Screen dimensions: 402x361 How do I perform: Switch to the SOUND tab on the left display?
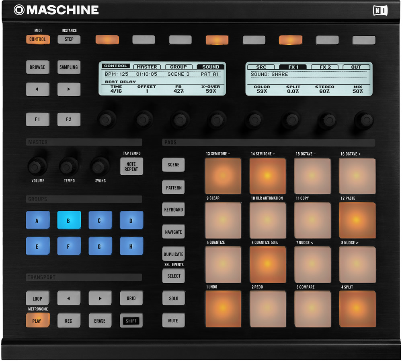tap(210, 66)
